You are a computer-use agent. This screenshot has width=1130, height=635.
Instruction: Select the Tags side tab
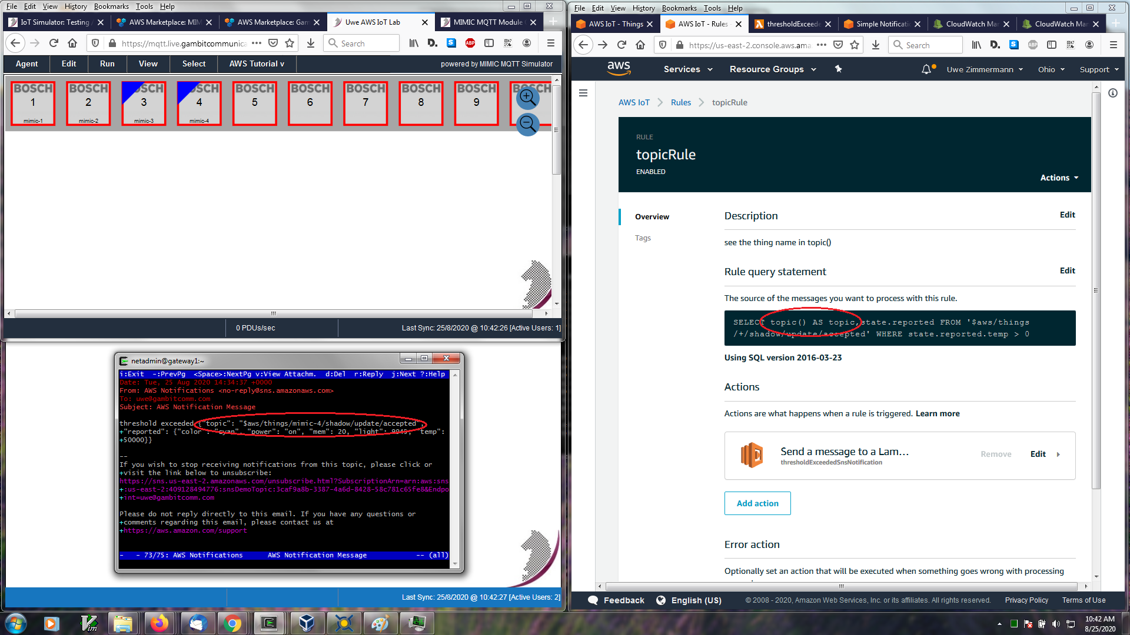[x=643, y=238]
